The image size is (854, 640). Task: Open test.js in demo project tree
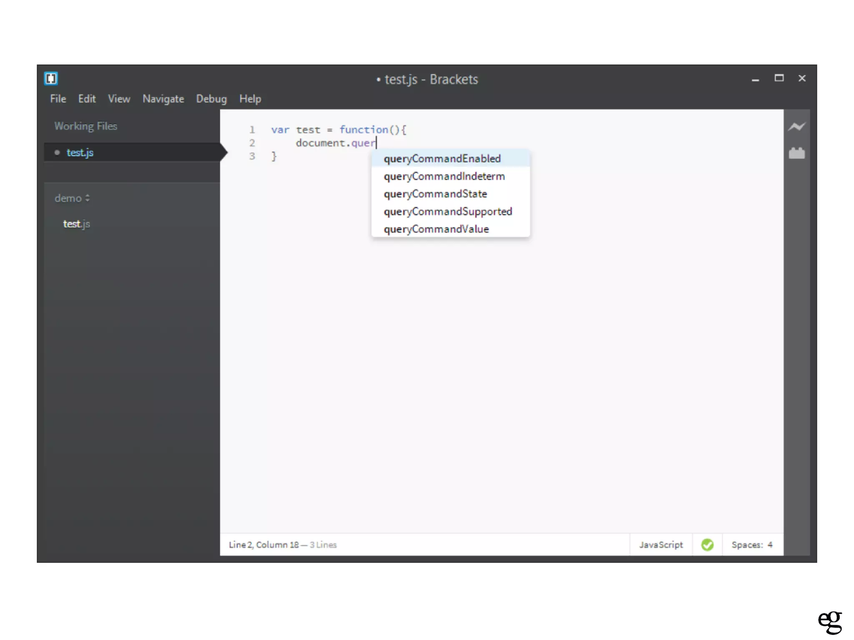tap(76, 224)
